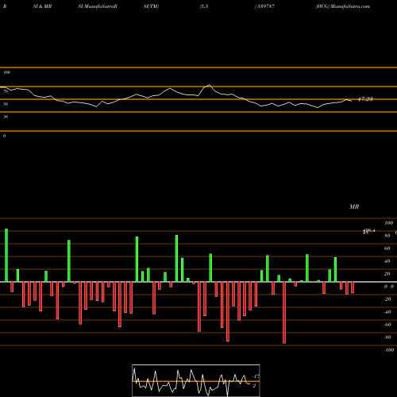Click the RSI axis label 30

(6, 117)
